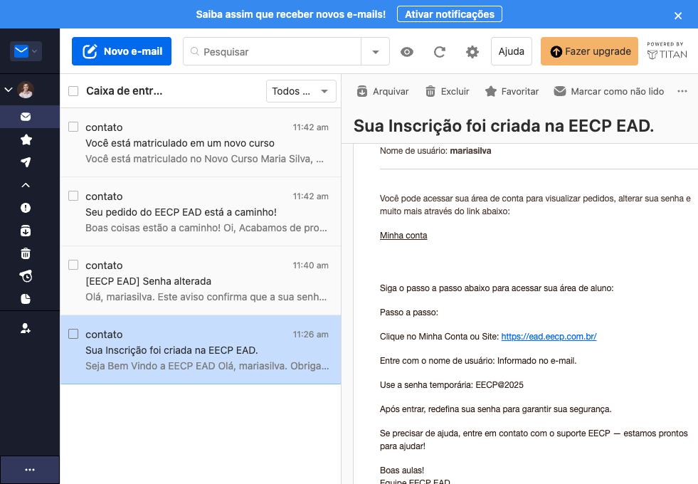This screenshot has width=698, height=484.
Task: Dismiss the notification banner
Action: (x=678, y=16)
